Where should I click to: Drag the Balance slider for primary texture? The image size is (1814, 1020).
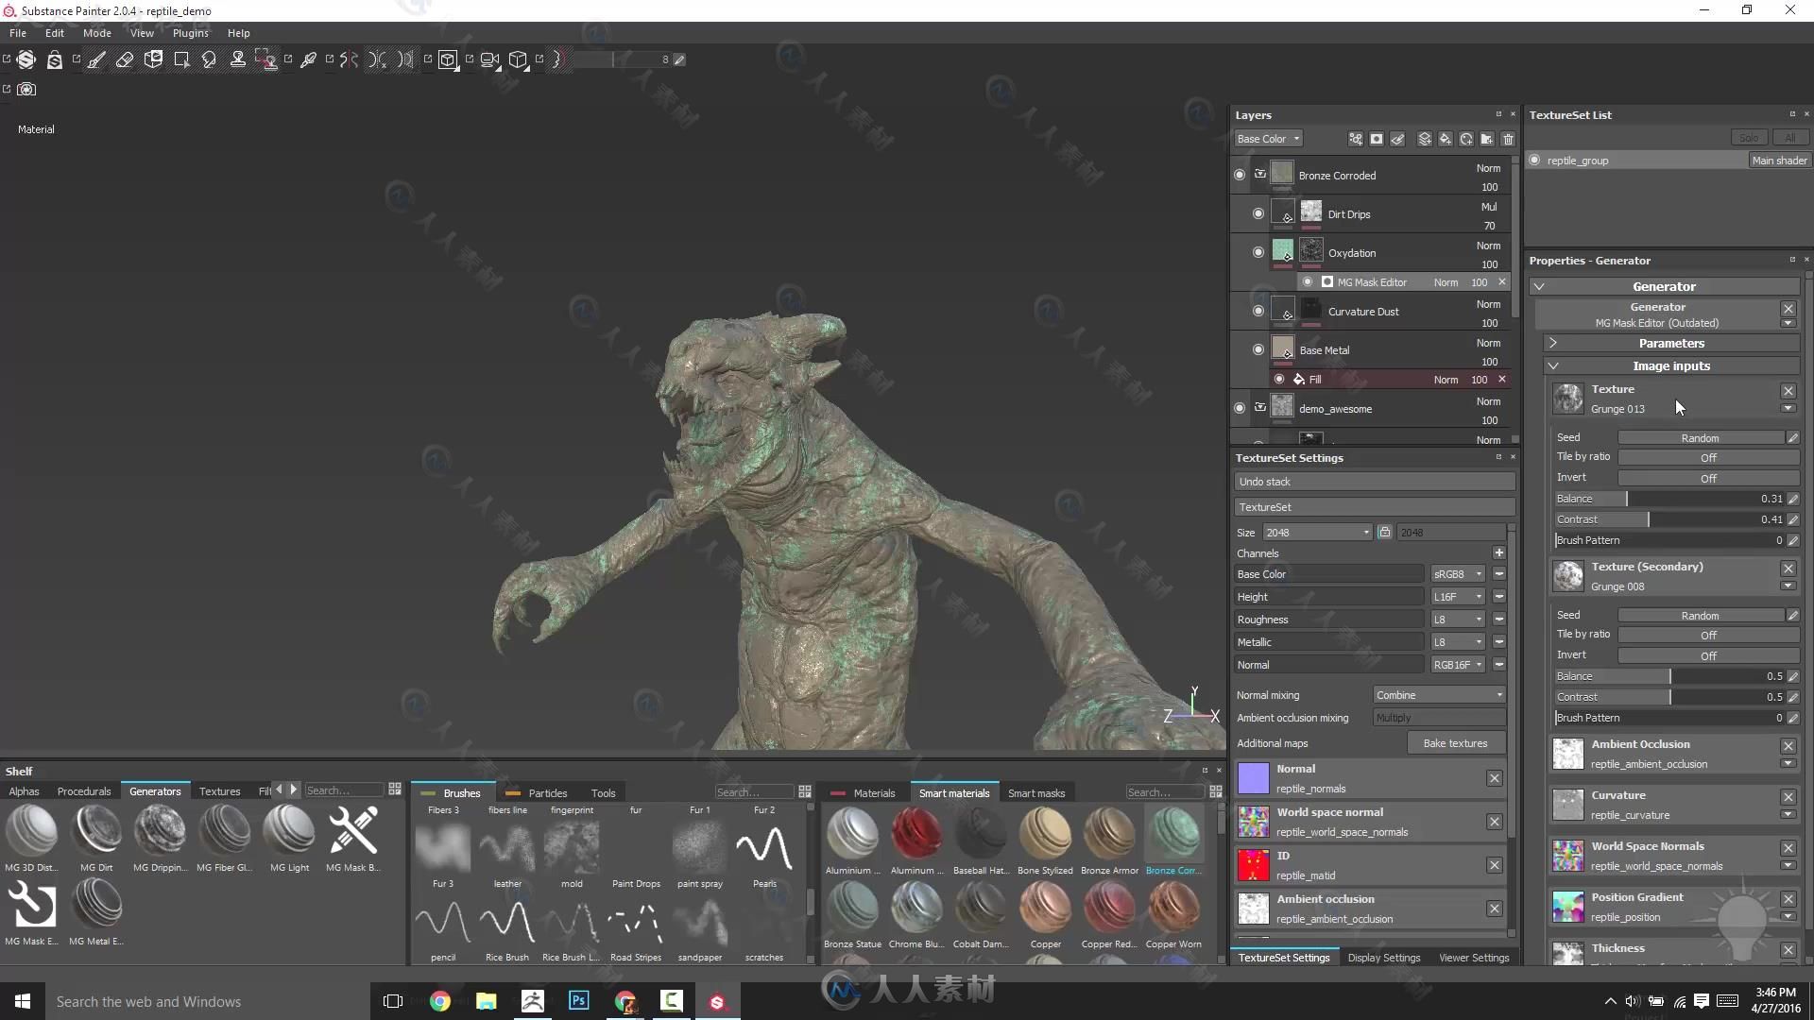click(x=1629, y=497)
